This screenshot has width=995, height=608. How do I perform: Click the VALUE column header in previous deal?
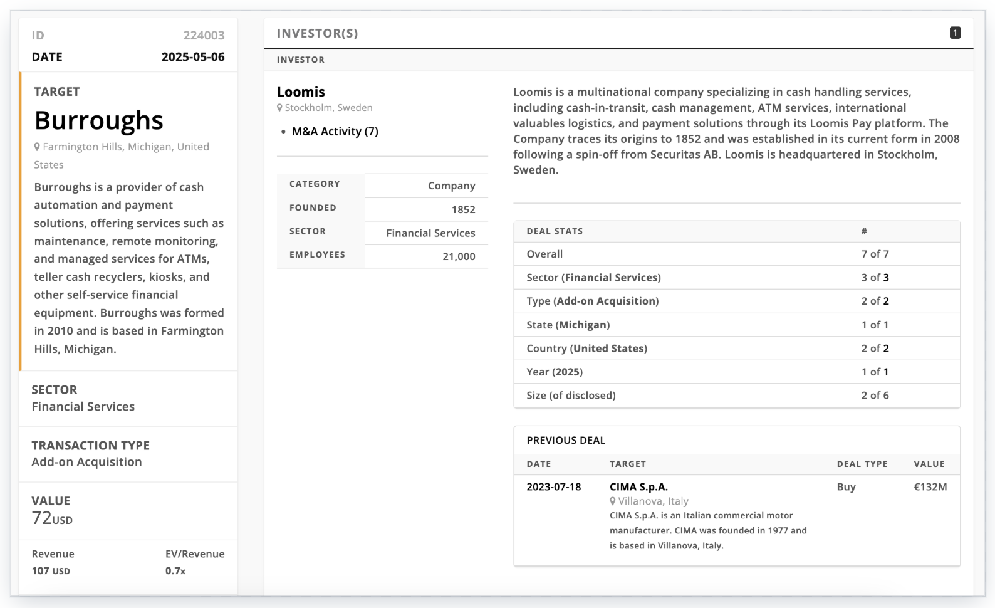pyautogui.click(x=929, y=464)
